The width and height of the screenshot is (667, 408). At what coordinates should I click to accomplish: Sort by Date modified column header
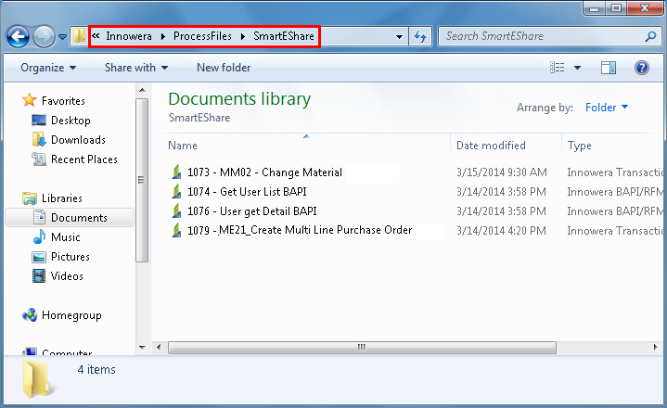click(x=491, y=146)
